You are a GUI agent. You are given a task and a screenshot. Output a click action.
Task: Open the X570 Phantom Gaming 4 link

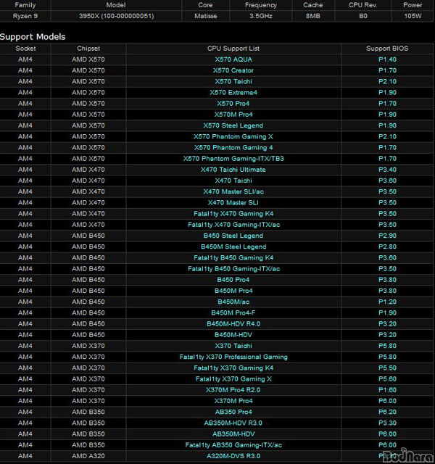(x=233, y=147)
